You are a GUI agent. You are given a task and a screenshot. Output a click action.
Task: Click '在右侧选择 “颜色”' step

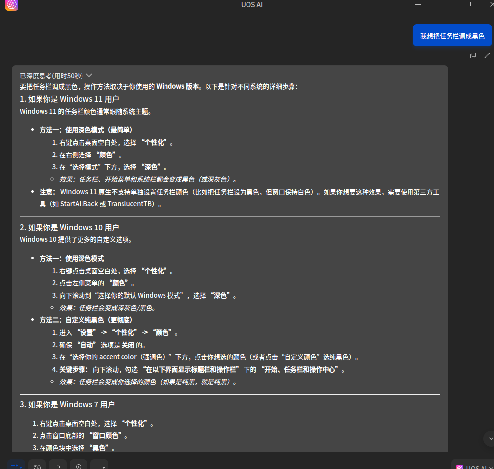(x=87, y=155)
